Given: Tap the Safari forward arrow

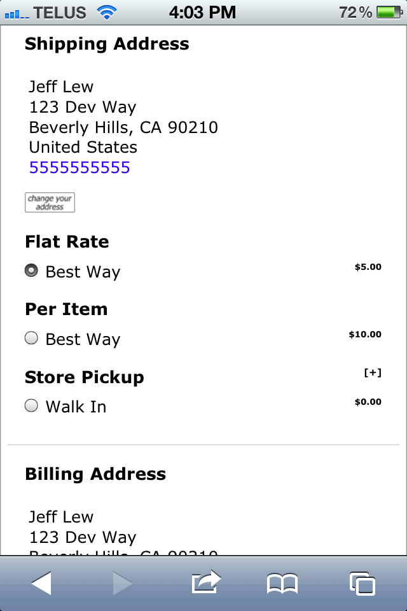Looking at the screenshot, I should [122, 583].
